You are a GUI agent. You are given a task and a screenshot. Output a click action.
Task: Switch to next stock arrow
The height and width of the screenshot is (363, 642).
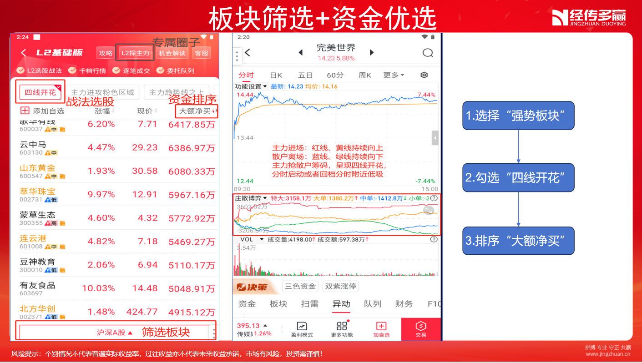tap(372, 53)
